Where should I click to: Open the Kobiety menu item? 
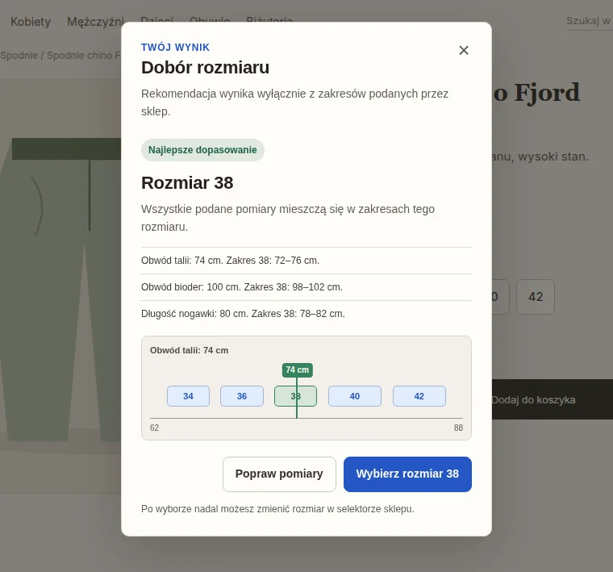click(31, 22)
